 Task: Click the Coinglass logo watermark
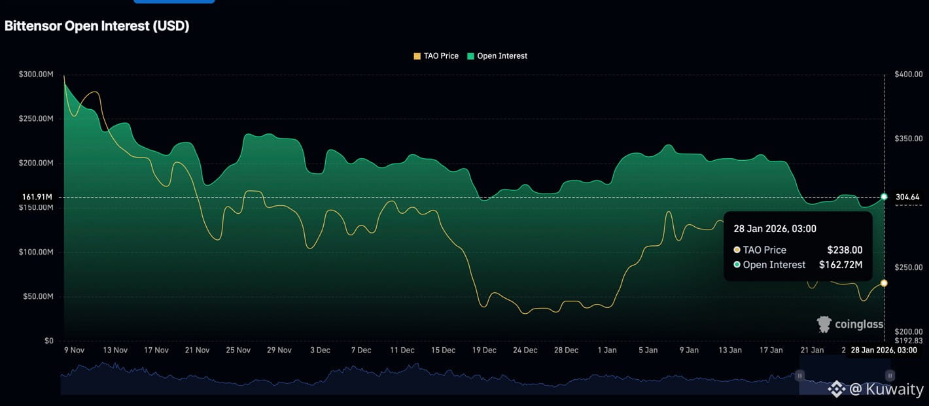(x=850, y=324)
